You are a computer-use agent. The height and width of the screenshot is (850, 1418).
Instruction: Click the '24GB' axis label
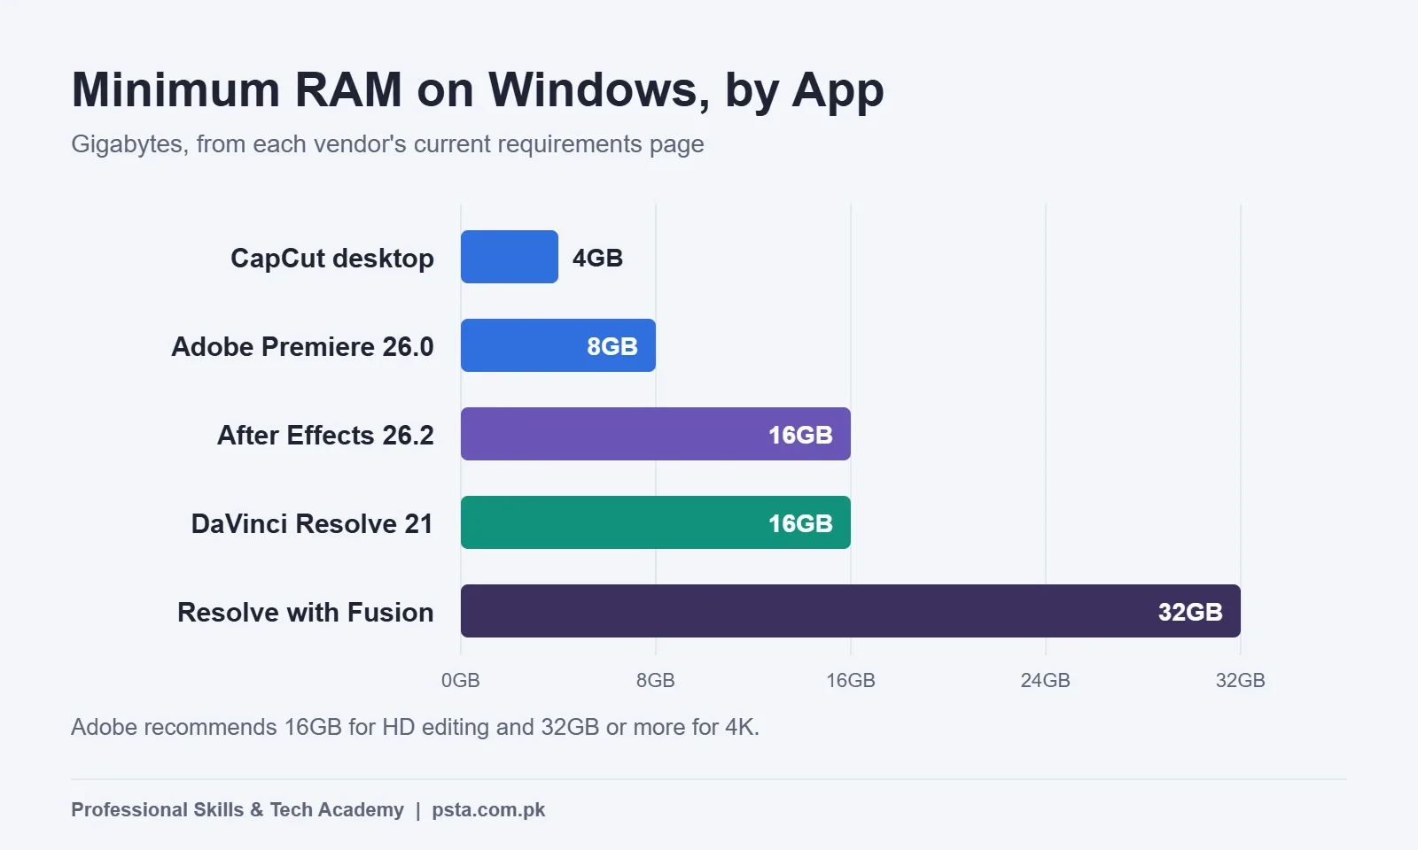click(x=1046, y=680)
